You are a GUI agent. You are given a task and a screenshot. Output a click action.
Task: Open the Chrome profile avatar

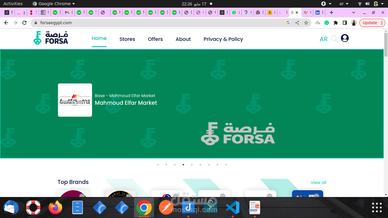(x=354, y=23)
